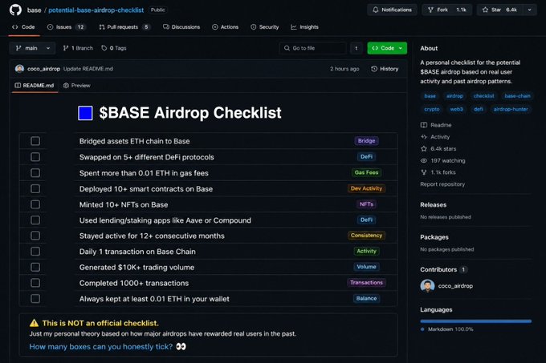Open the green Code dropdown button
The width and height of the screenshot is (546, 363).
coord(387,48)
